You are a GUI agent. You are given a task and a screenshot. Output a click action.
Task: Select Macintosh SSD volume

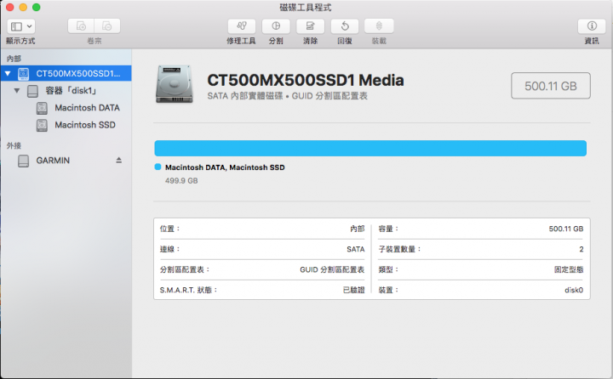click(66, 125)
